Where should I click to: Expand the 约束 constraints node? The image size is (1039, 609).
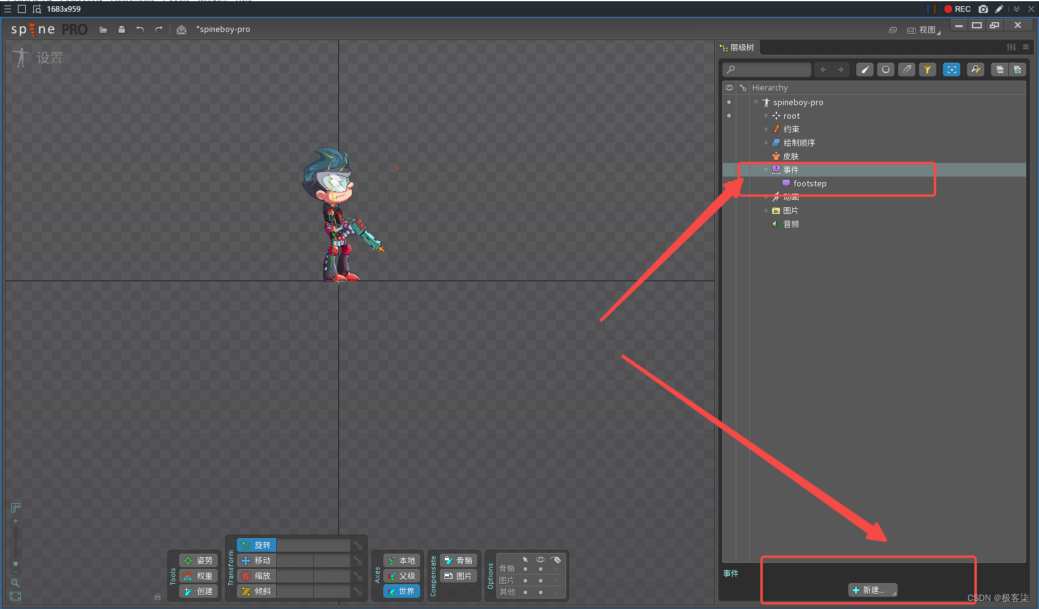766,130
